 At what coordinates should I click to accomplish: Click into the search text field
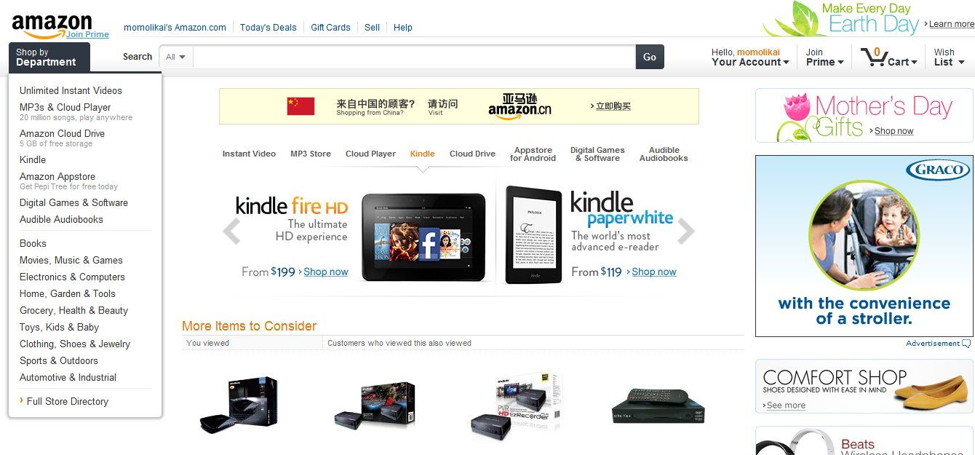pyautogui.click(x=414, y=57)
